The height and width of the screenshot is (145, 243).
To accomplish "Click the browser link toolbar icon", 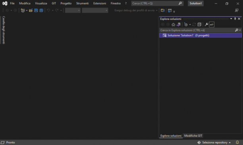I will (162, 10).
